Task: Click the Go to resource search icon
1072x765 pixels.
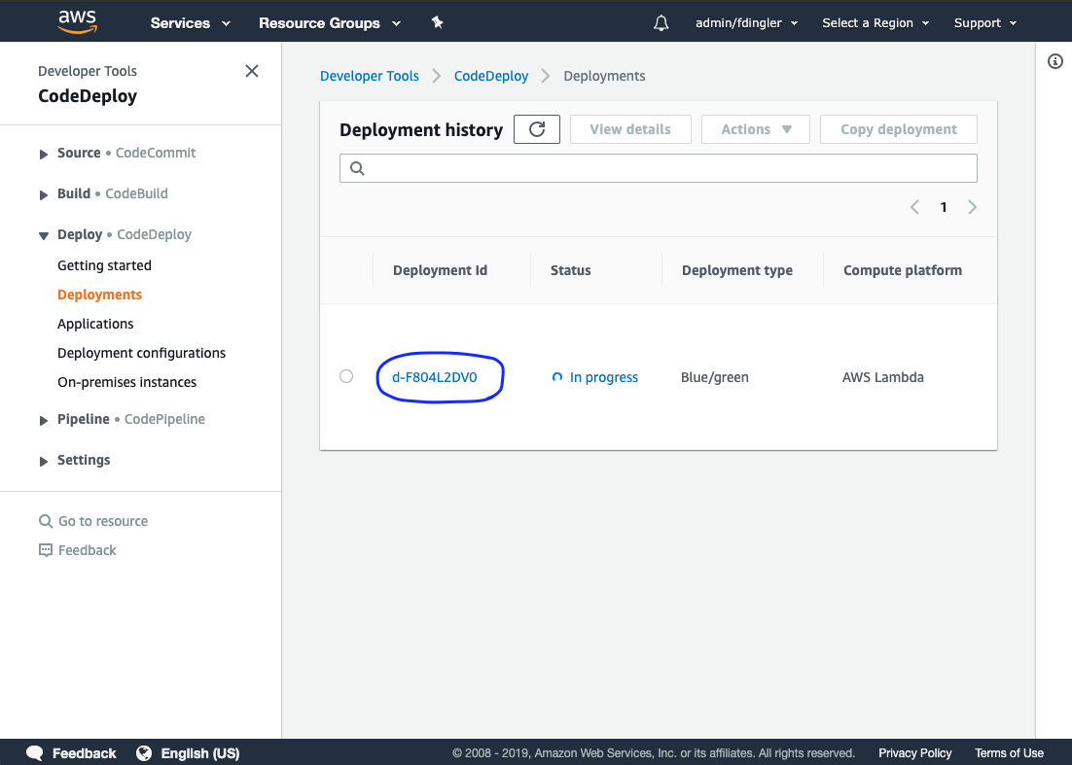Action: click(x=45, y=521)
